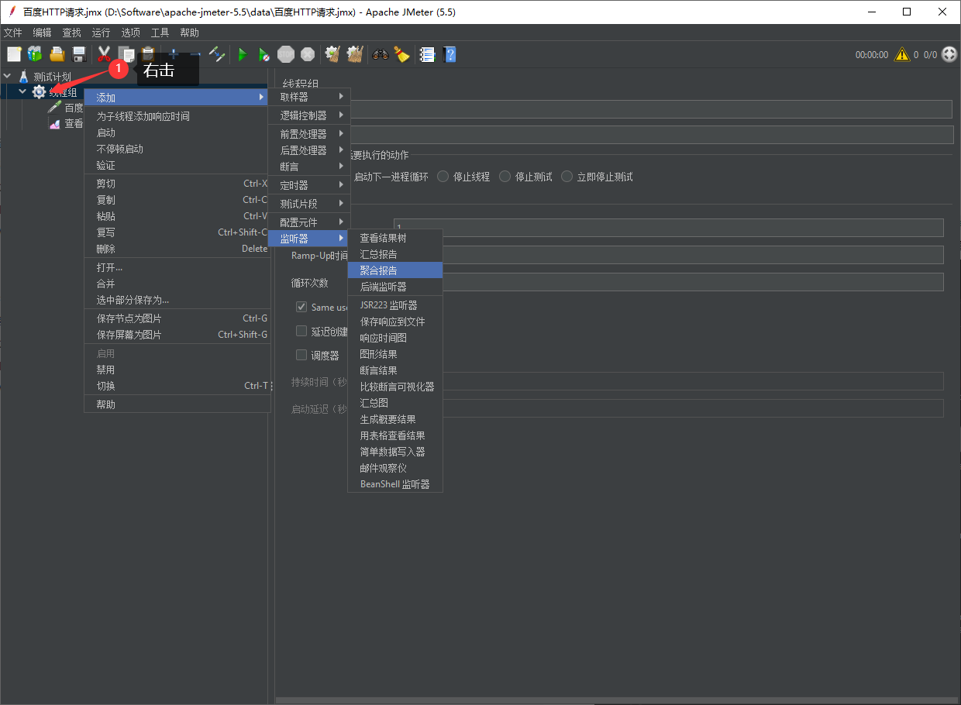Screen dimensions: 961x705
Task: Enable the 调度器 checkbox
Action: [302, 355]
